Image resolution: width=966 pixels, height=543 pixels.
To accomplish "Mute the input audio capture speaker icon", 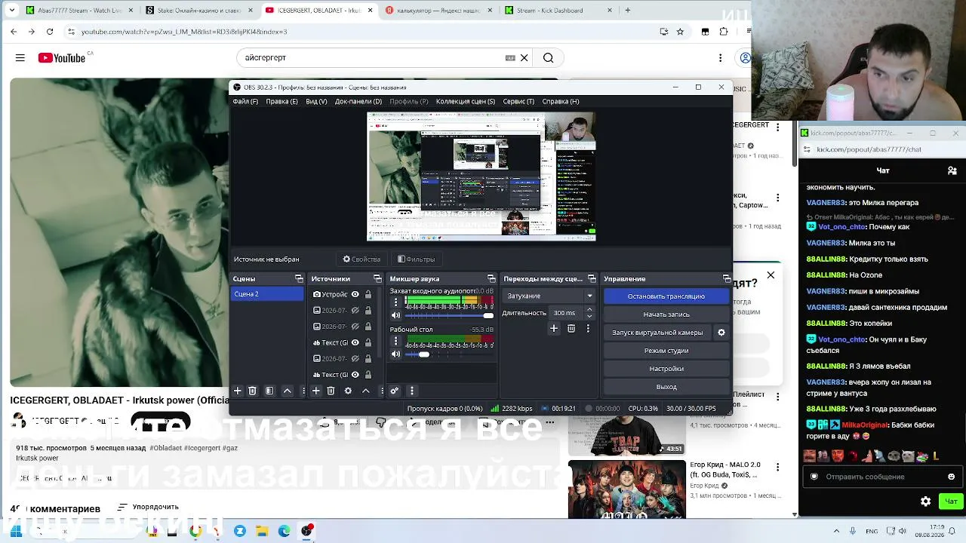I will pos(395,315).
